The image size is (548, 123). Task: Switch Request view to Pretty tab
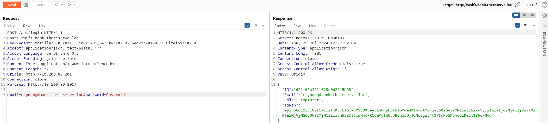pos(9,26)
